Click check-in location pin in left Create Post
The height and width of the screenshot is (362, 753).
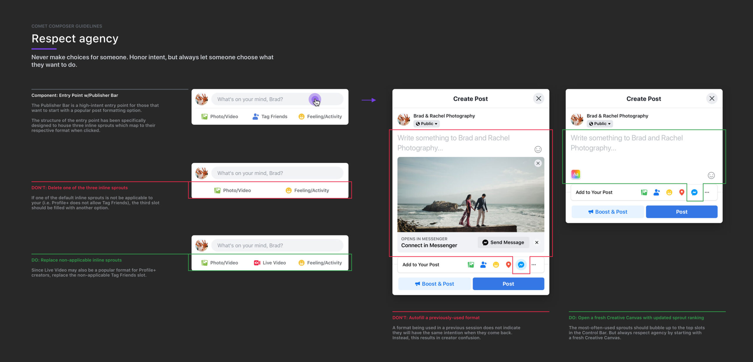coord(508,265)
